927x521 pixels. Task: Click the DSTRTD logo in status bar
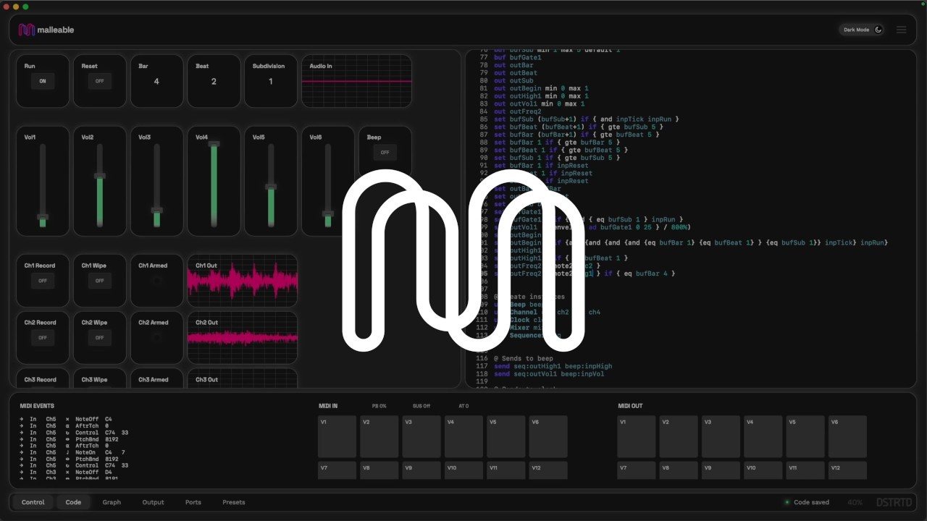893,502
